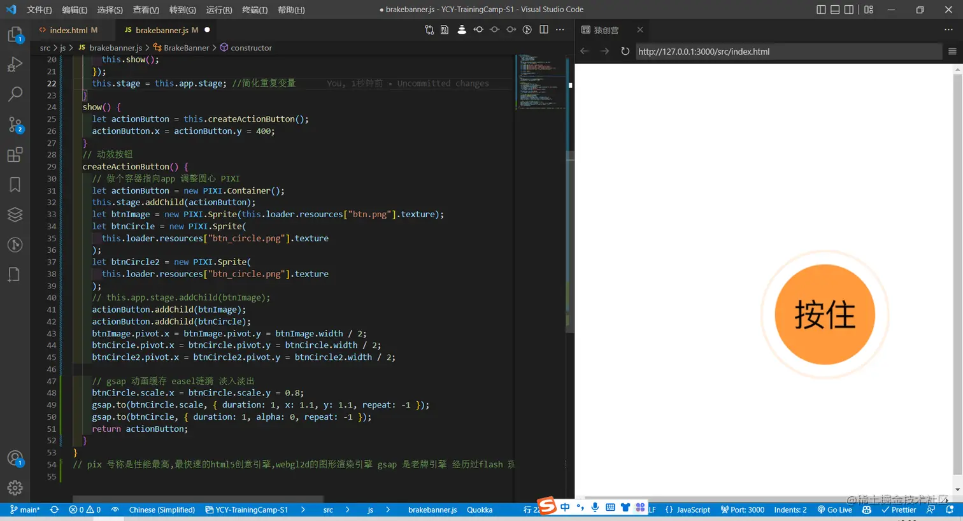Screen dimensions: 963x521
Task: Click Go Live in status bar
Action: click(x=834, y=510)
